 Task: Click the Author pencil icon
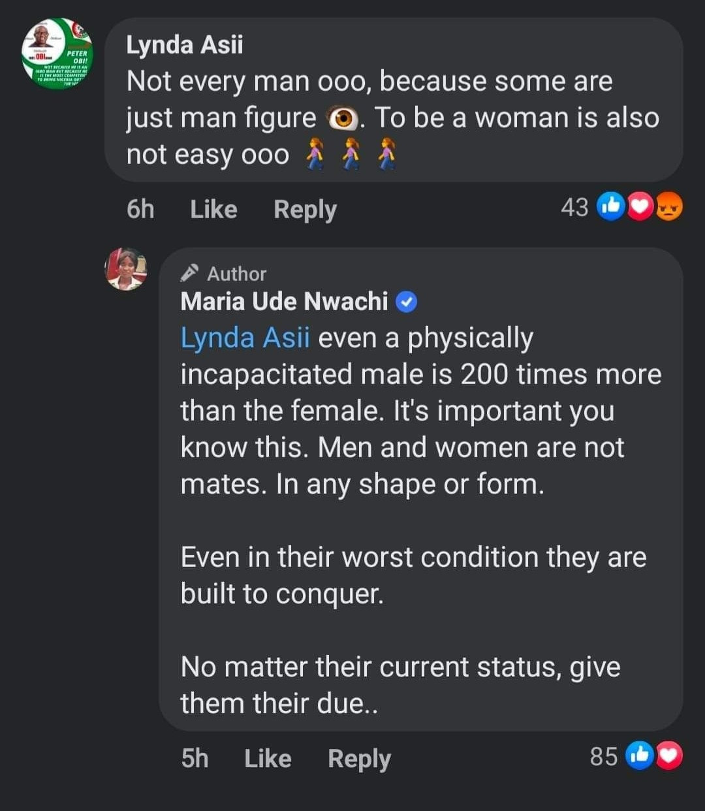(x=190, y=273)
